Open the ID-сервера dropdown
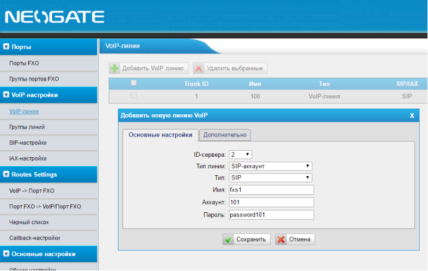This screenshot has width=428, height=271. (x=240, y=154)
